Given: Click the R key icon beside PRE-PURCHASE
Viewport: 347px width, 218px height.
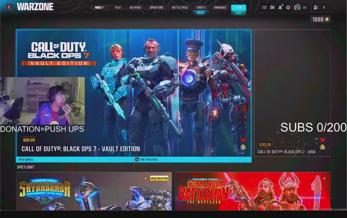Looking at the screenshot, I should (x=137, y=160).
